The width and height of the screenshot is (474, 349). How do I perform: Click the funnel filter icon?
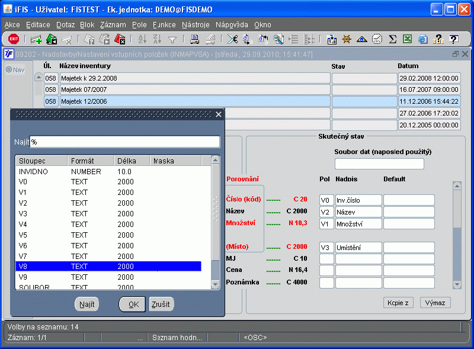pyautogui.click(x=172, y=39)
